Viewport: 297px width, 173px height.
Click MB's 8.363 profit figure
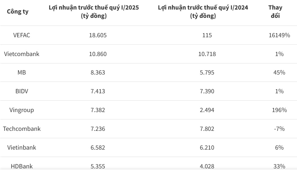tap(98, 72)
